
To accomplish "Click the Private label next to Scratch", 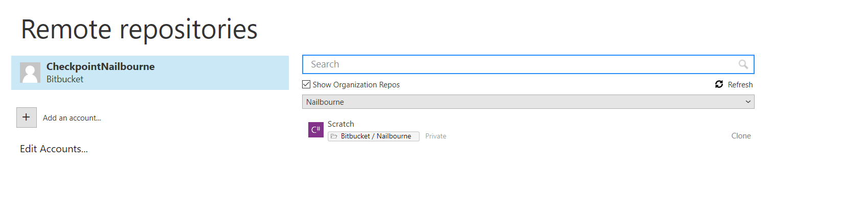I will point(436,136).
